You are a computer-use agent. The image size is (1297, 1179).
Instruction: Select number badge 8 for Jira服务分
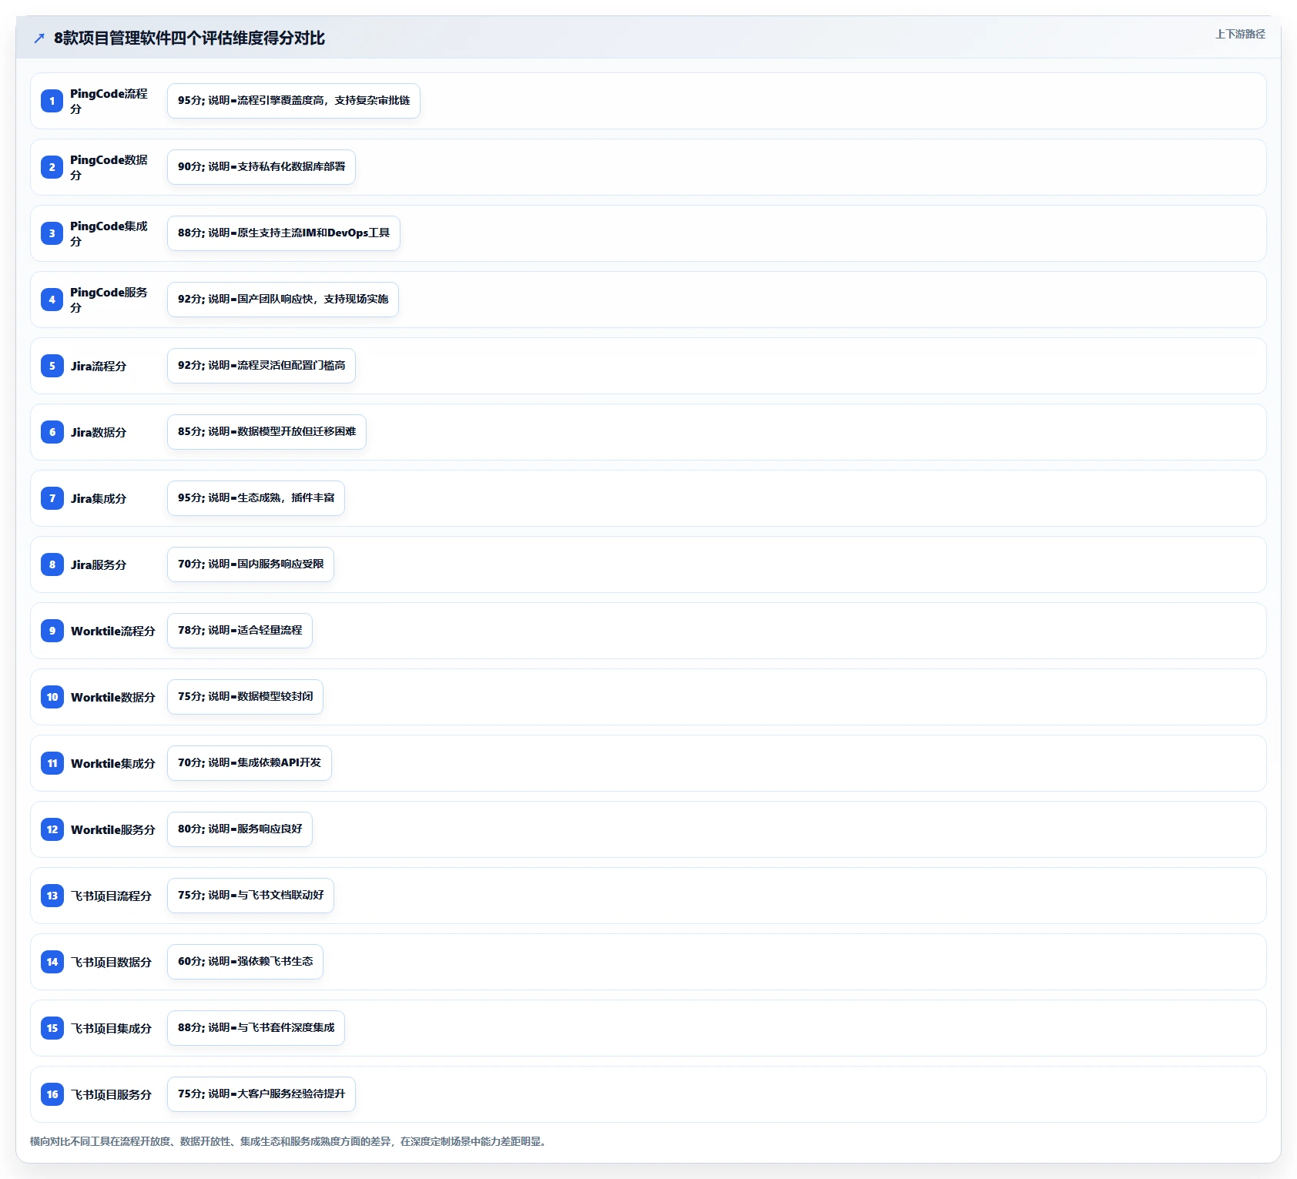52,564
